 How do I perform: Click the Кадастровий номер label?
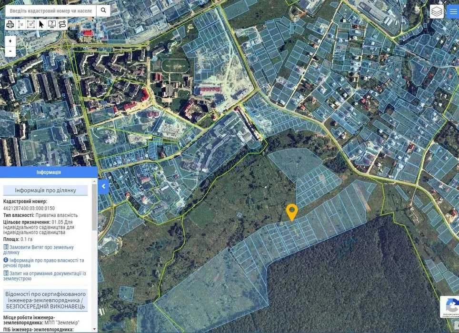pos(25,202)
